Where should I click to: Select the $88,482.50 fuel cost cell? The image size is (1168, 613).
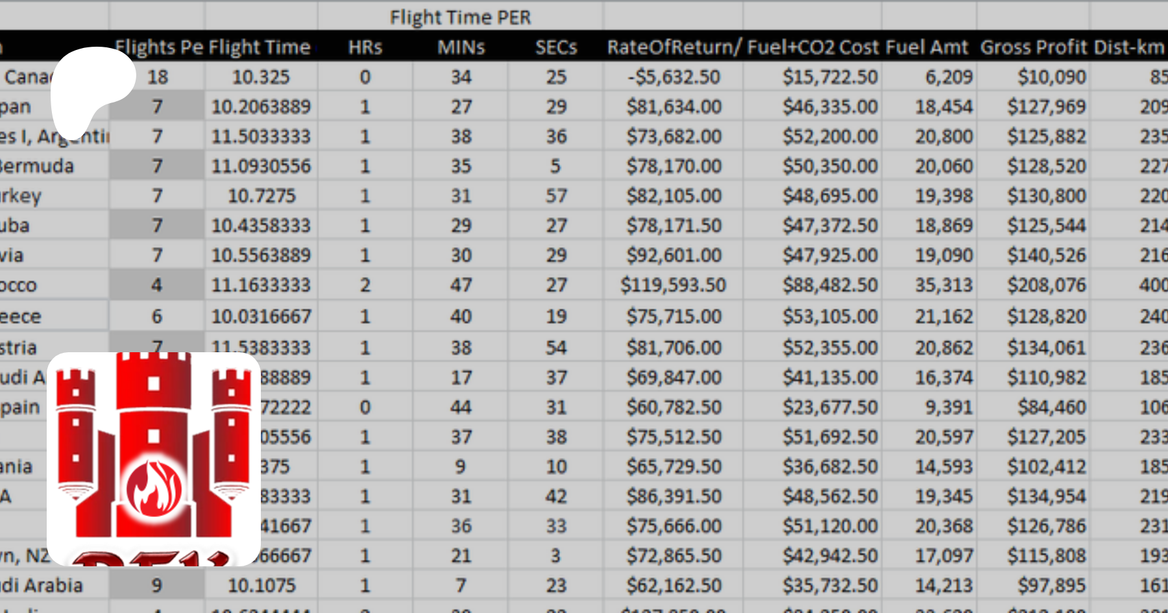point(830,285)
